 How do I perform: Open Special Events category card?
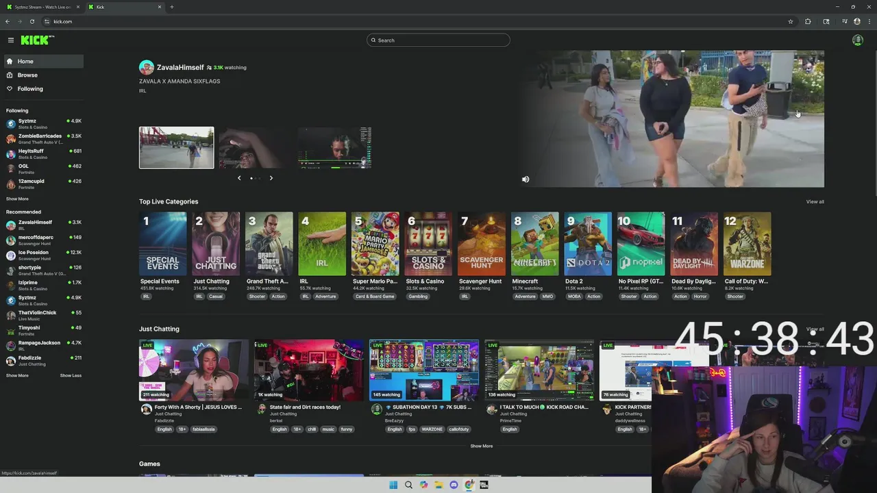click(162, 244)
